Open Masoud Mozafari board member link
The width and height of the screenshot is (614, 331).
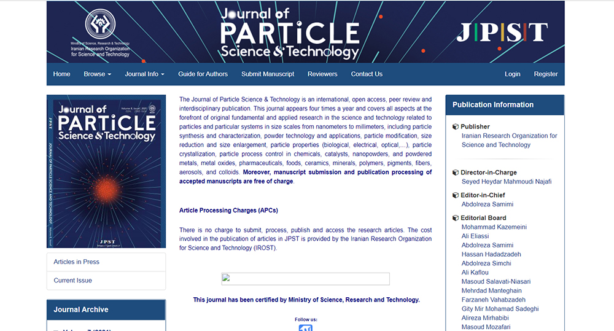[486, 327]
